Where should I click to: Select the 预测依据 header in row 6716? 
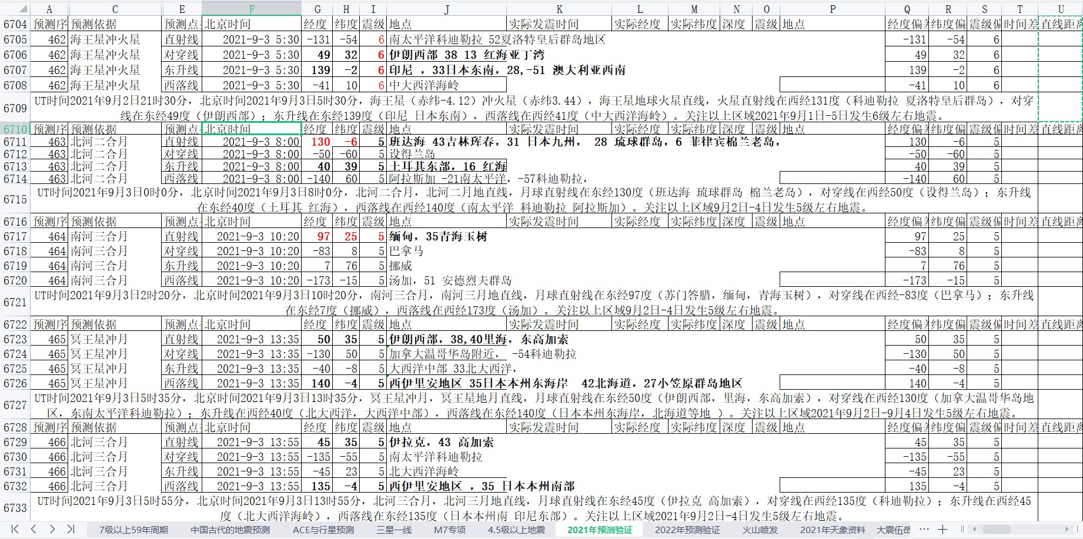(x=115, y=222)
